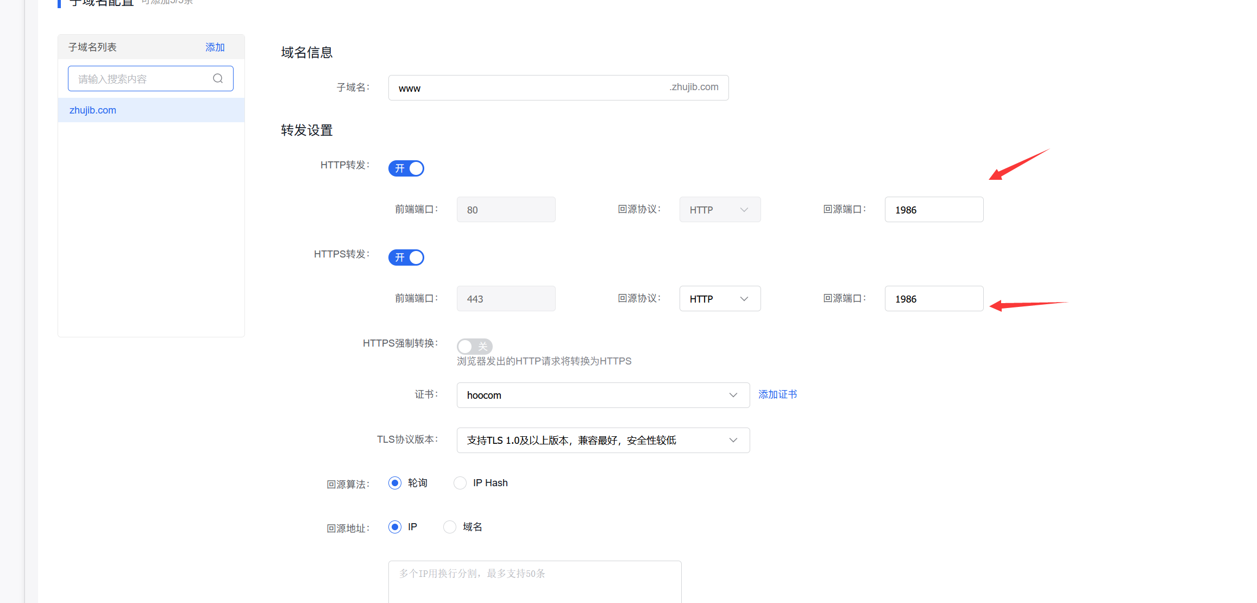Image resolution: width=1257 pixels, height=603 pixels.
Task: Choose 域名 as origin address type
Action: click(x=450, y=527)
